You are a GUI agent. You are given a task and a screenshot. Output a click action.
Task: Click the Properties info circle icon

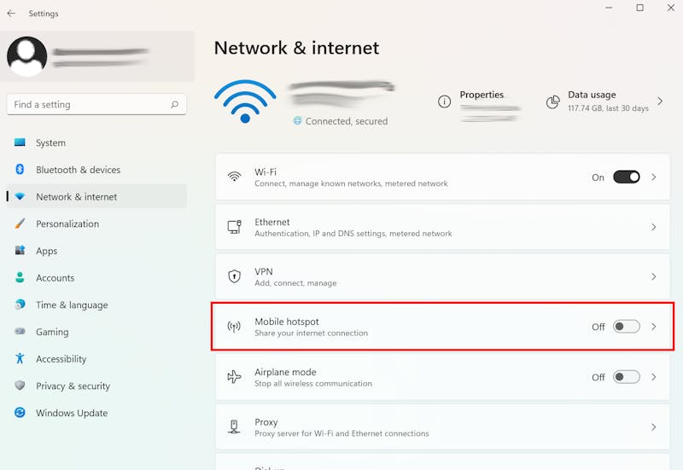[x=444, y=102]
